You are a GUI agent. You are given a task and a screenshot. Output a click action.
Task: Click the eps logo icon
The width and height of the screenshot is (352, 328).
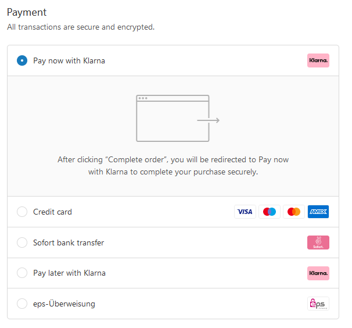tap(318, 304)
